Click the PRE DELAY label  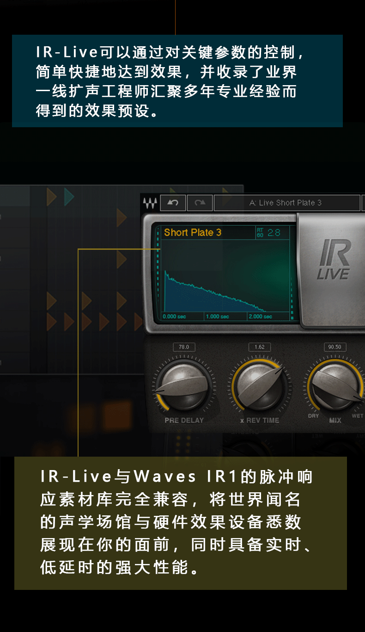[x=184, y=421]
